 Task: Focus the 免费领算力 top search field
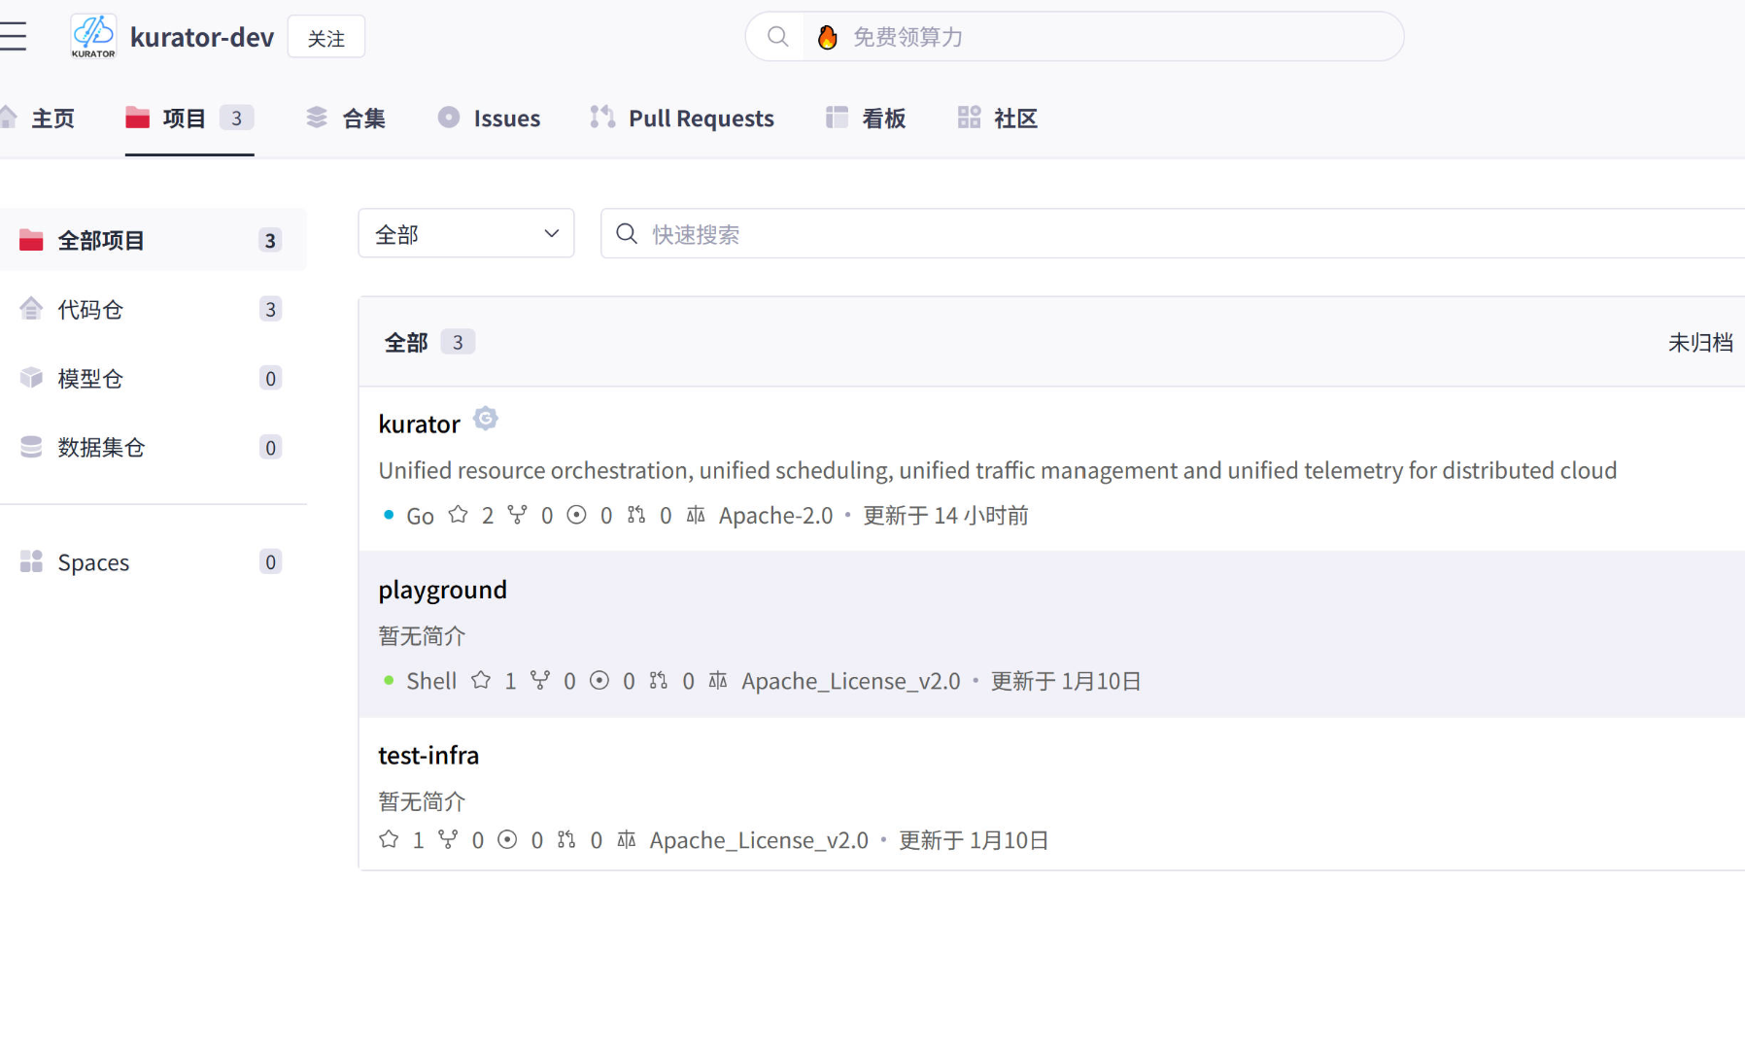(x=1075, y=37)
